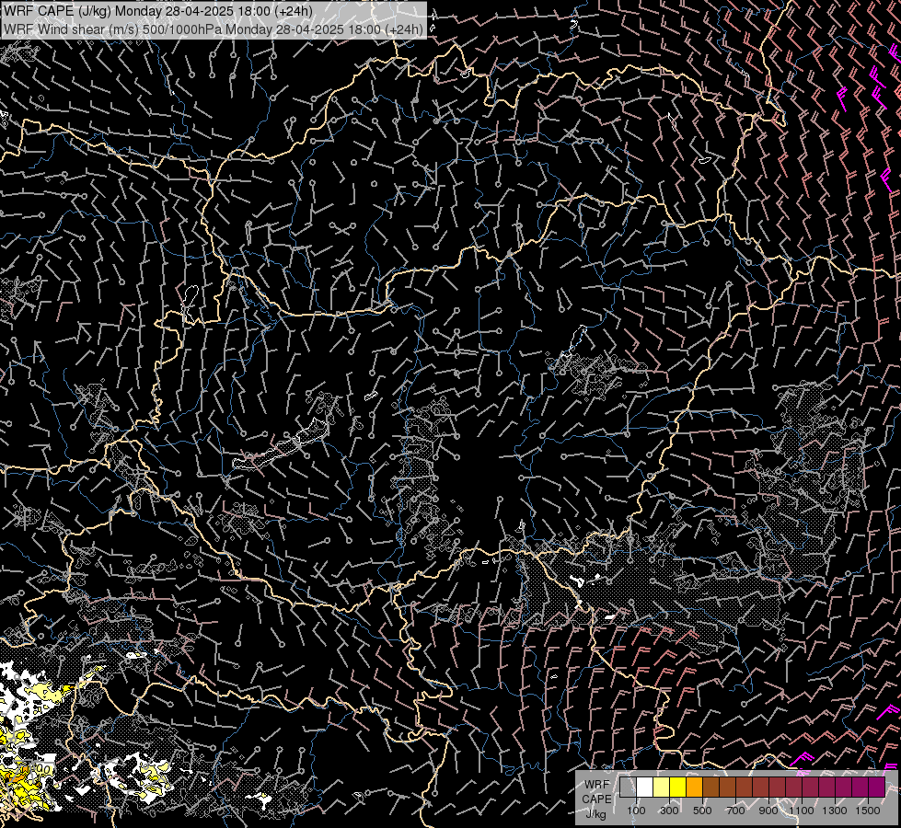Viewport: 901px width, 828px height.
Task: Pick the 1100–1200 J/kg legend swatch
Action: pyautogui.click(x=811, y=788)
